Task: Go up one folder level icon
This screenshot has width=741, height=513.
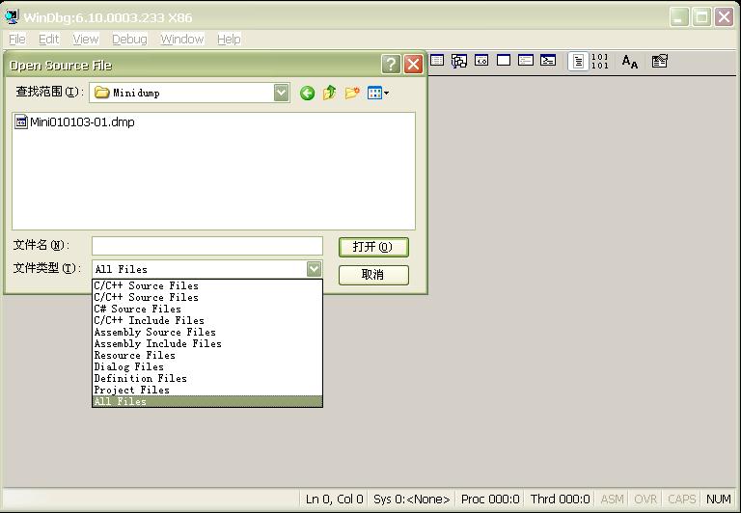Action: (329, 93)
